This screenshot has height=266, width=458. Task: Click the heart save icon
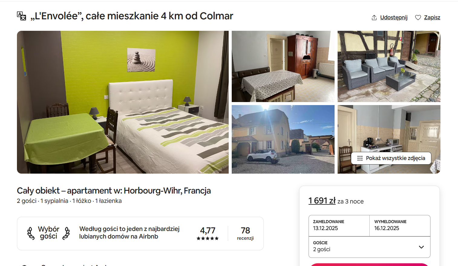tap(418, 18)
